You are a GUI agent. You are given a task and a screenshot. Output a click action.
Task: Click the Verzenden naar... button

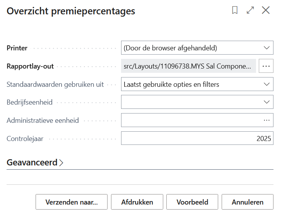[x=72, y=202]
